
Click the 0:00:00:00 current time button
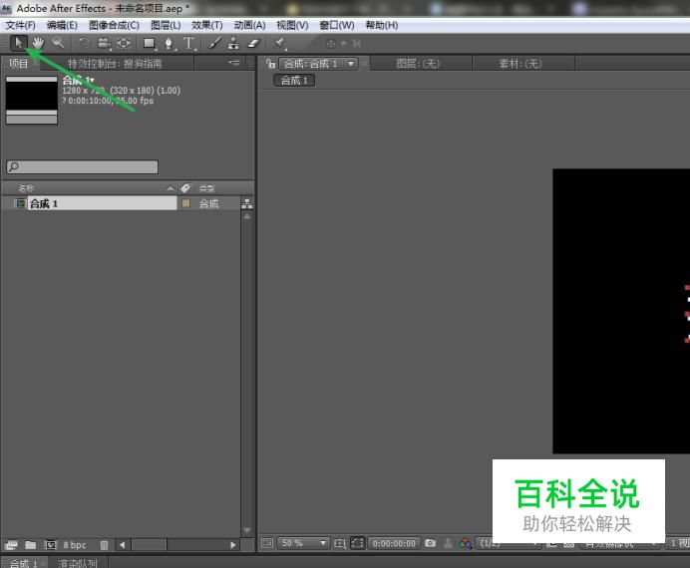(394, 543)
